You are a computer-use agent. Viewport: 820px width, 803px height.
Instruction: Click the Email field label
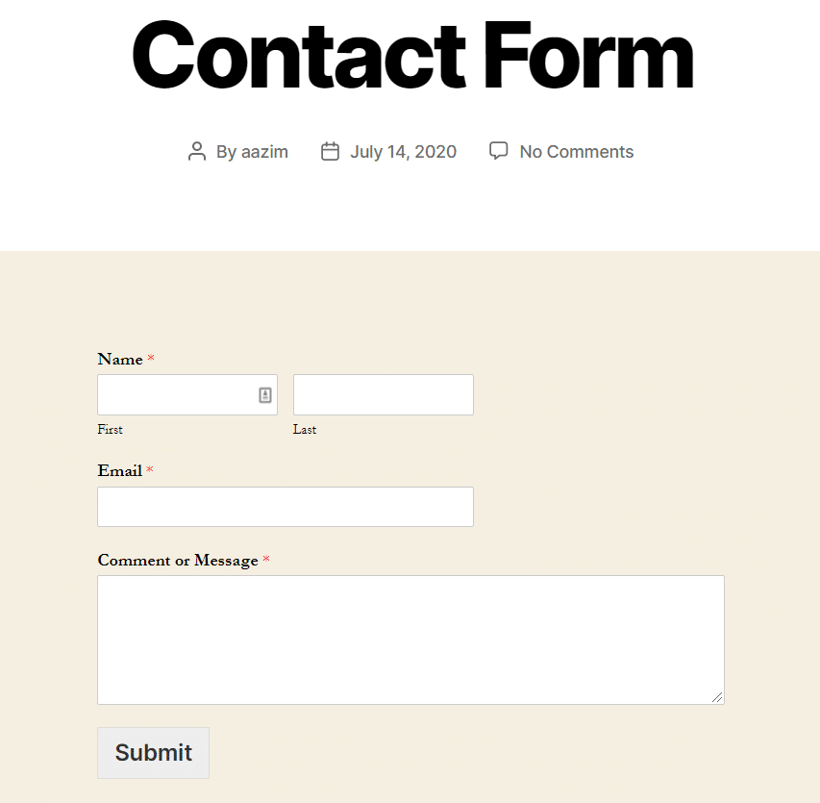(x=120, y=471)
